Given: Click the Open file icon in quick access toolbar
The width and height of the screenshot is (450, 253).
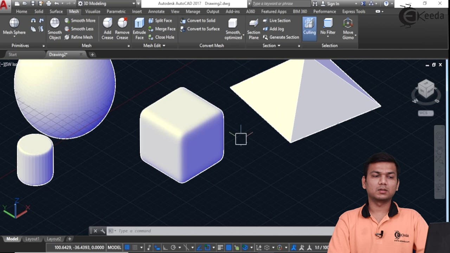Looking at the screenshot, I should coord(25,4).
